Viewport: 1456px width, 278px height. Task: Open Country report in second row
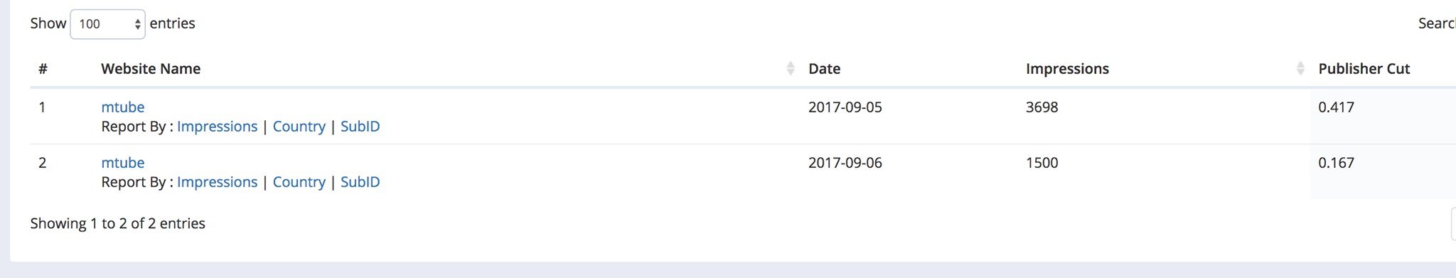pyautogui.click(x=299, y=182)
